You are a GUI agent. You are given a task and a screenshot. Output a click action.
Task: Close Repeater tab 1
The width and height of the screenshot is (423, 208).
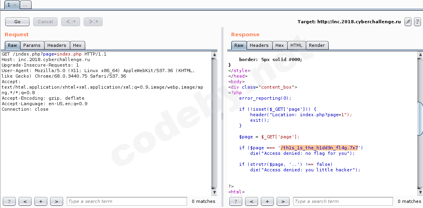15,5
